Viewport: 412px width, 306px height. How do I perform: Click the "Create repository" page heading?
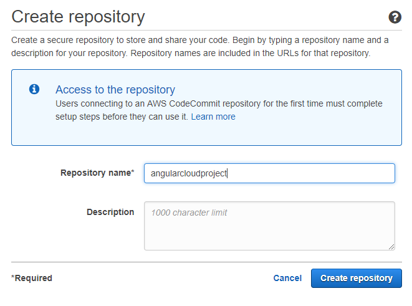[78, 17]
